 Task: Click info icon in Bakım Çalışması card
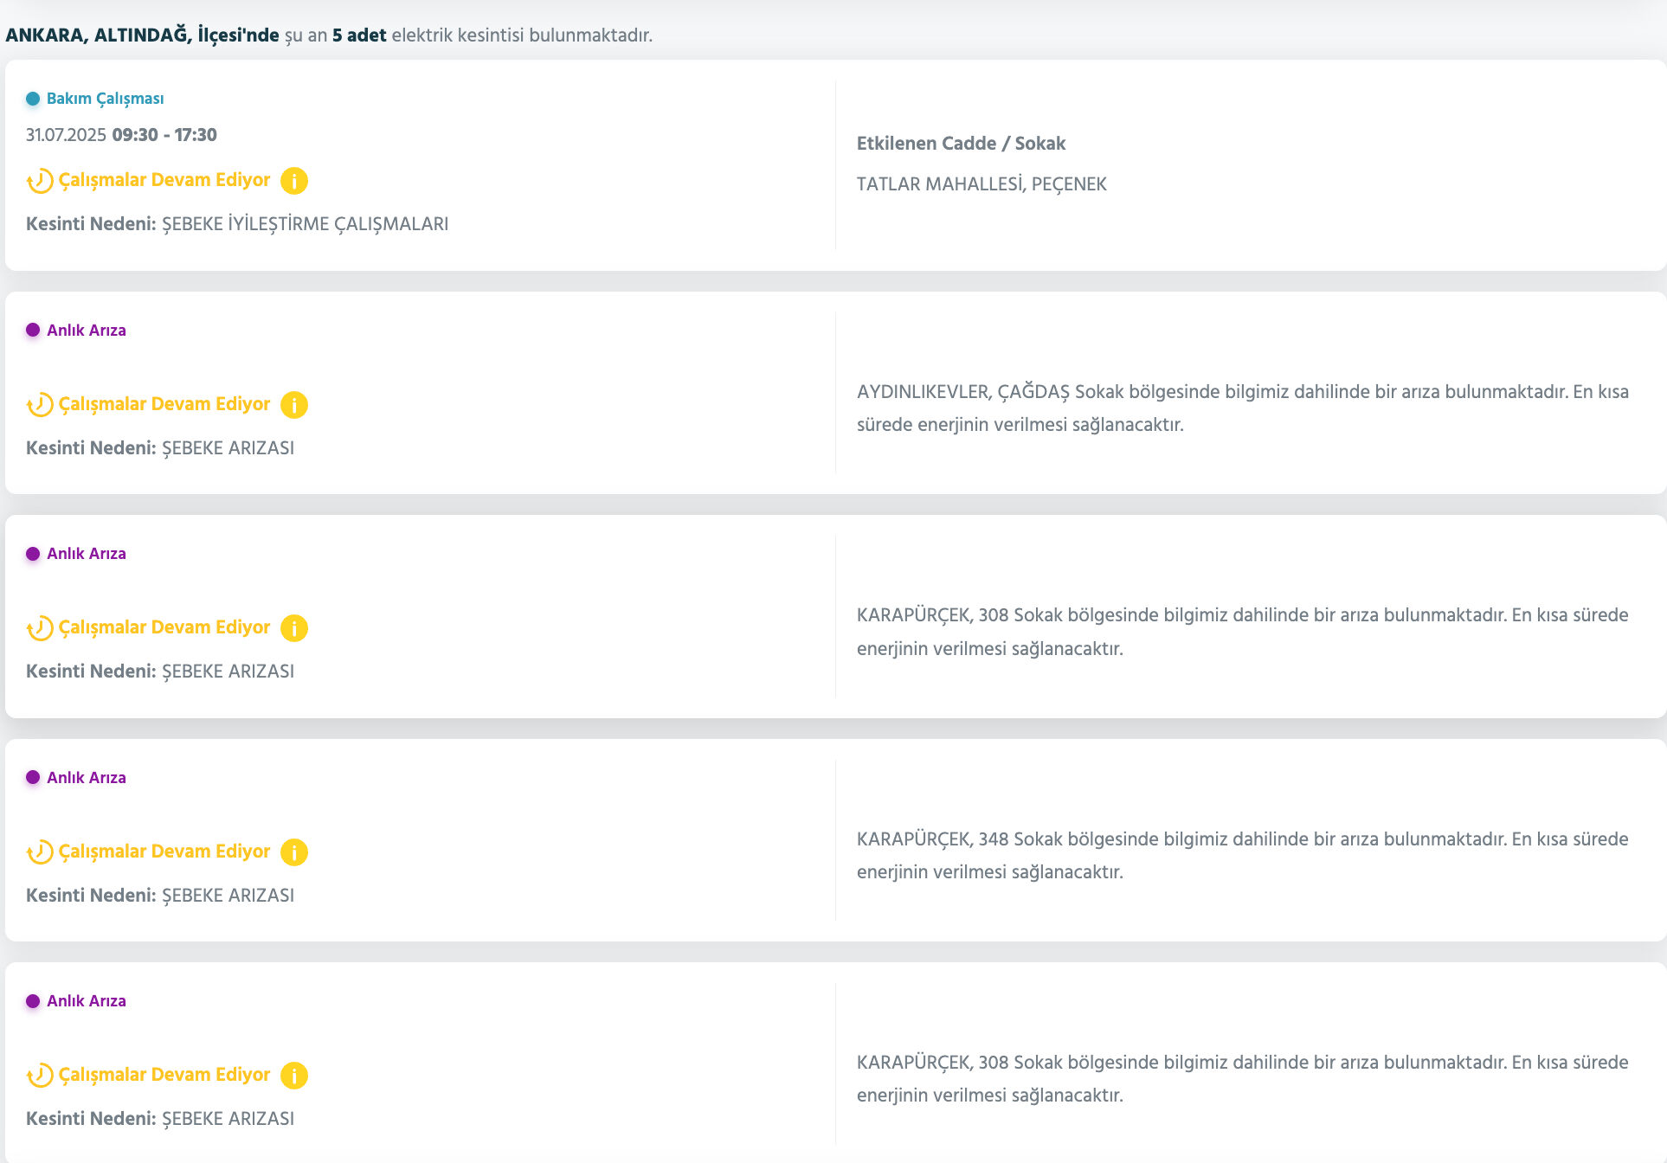point(294,181)
